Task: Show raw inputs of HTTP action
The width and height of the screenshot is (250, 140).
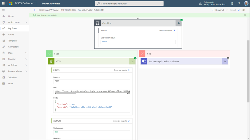Action: coord(122,70)
